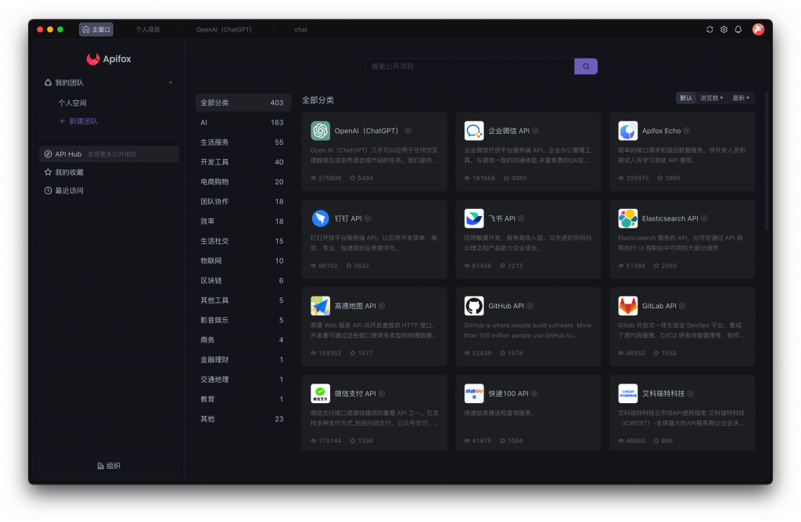Select the 物联网 category

click(243, 261)
